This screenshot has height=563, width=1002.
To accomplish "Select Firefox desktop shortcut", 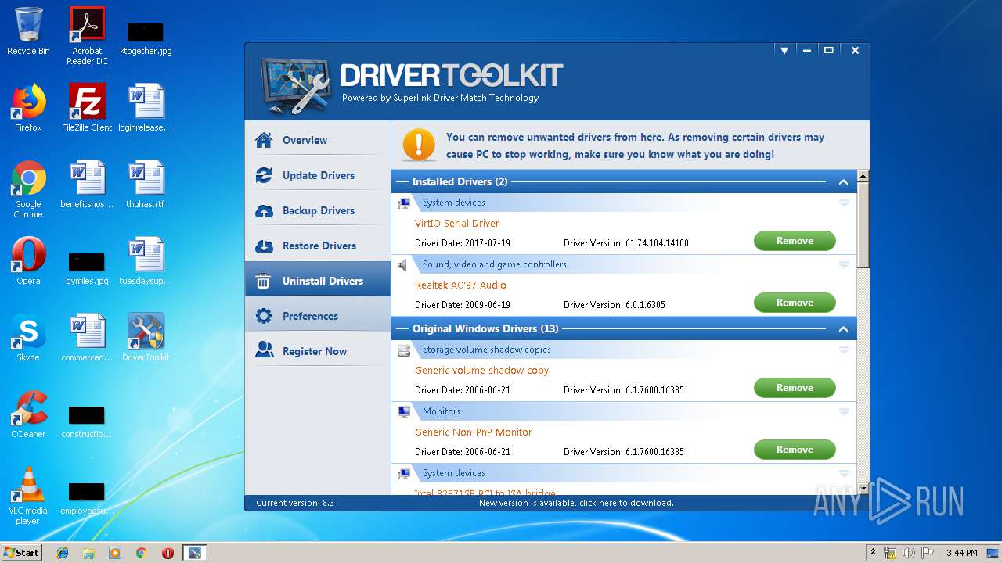I will (x=28, y=108).
